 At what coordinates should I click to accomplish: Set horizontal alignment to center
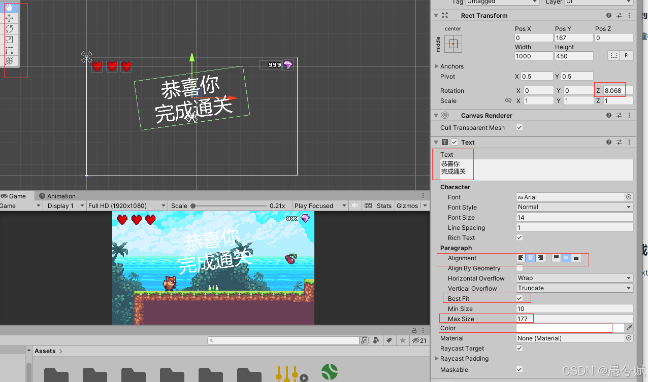(x=531, y=258)
